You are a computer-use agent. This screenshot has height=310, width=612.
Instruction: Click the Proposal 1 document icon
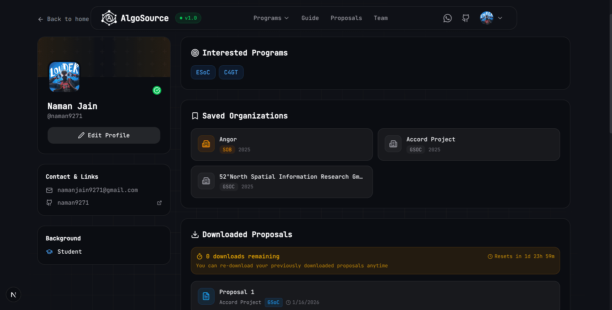pos(206,296)
